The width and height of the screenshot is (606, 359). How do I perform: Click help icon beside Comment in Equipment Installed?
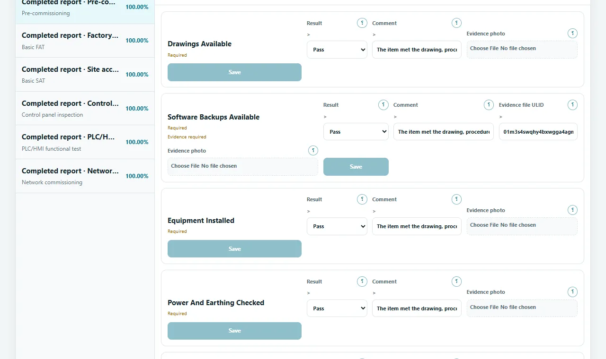456,199
